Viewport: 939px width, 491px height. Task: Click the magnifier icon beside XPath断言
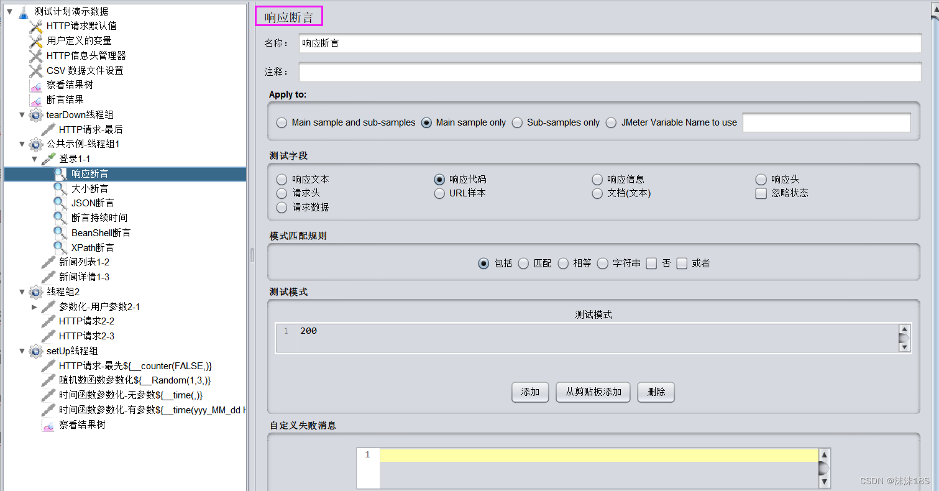pos(60,248)
